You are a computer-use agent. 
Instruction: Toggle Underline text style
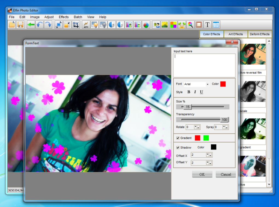(x=201, y=92)
